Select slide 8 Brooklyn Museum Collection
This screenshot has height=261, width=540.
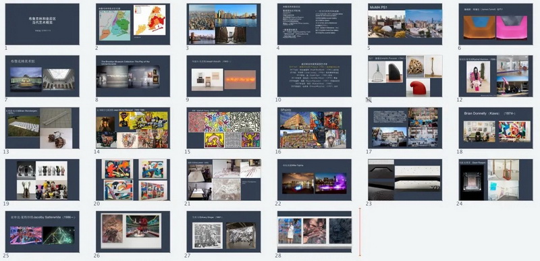tap(133, 76)
